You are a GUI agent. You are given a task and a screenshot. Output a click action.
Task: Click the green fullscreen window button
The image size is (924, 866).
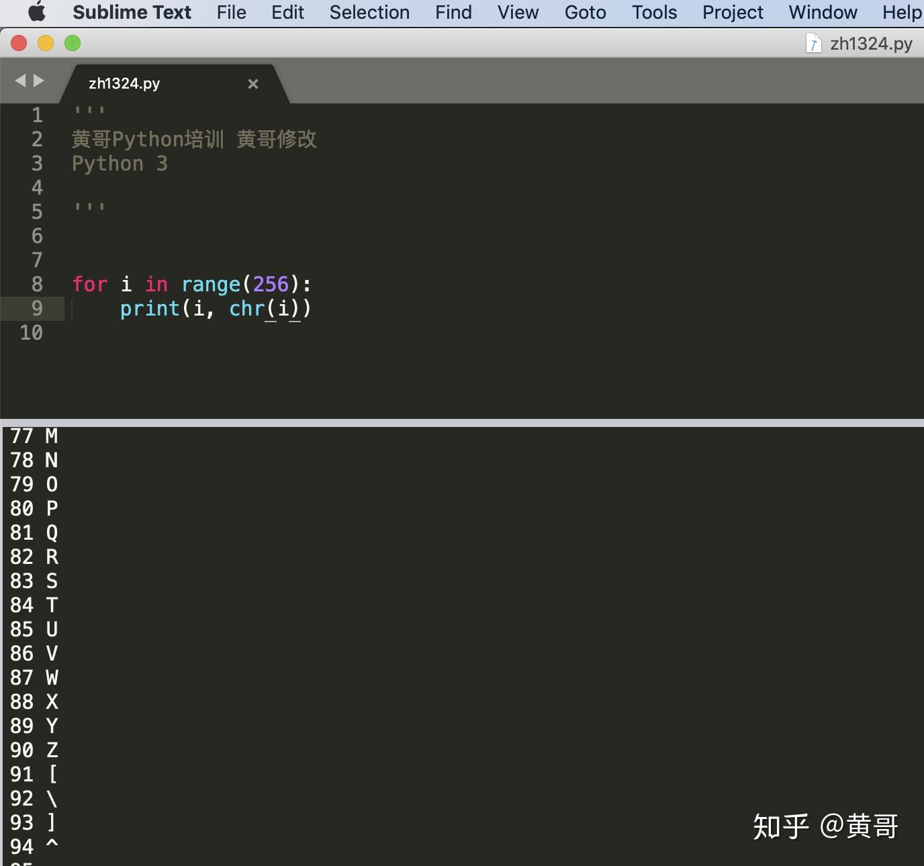pos(72,43)
